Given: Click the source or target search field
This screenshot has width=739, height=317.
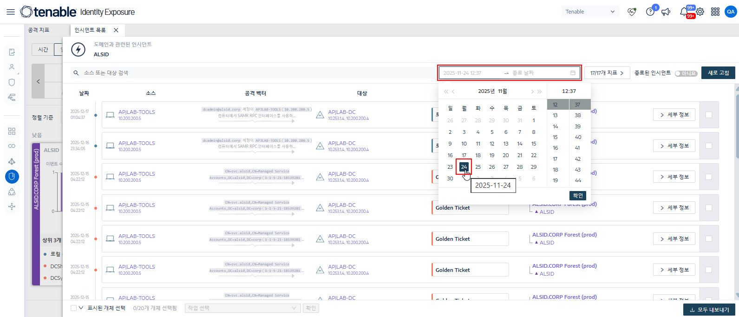Looking at the screenshot, I should point(251,73).
